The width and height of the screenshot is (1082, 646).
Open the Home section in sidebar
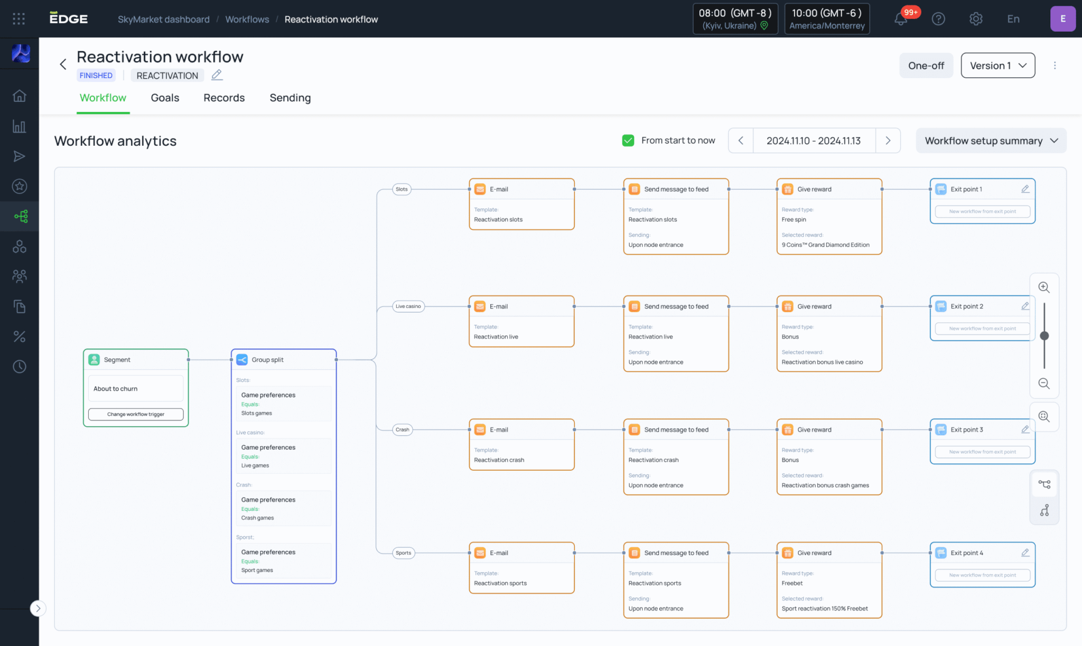(x=20, y=96)
